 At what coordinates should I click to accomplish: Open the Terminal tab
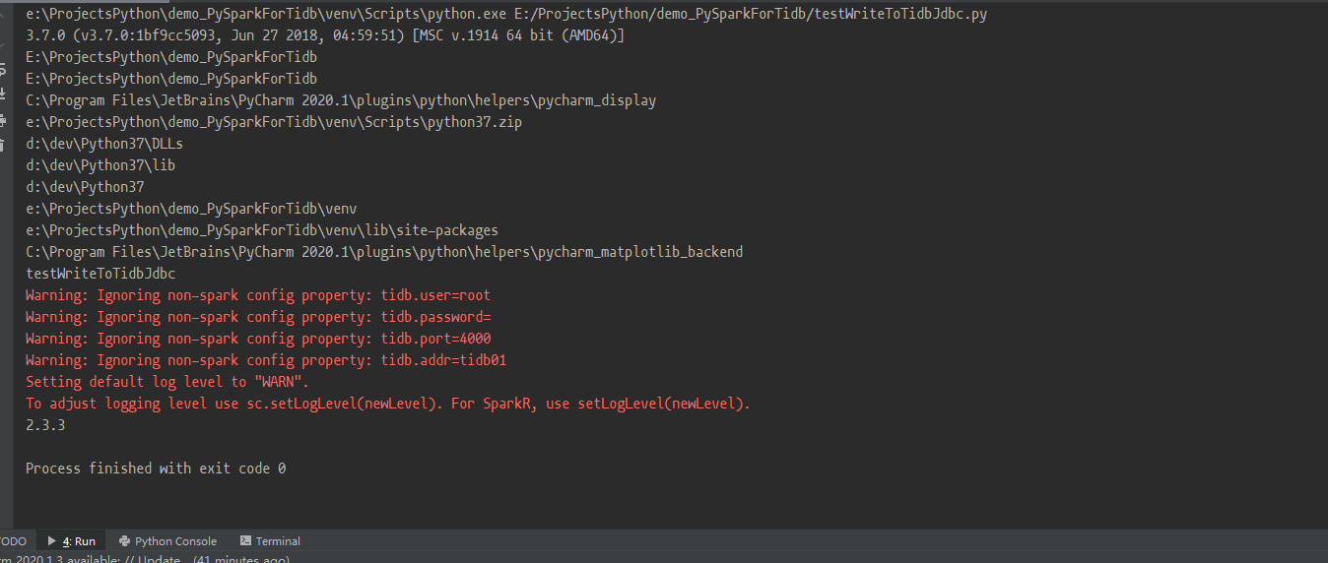[278, 541]
